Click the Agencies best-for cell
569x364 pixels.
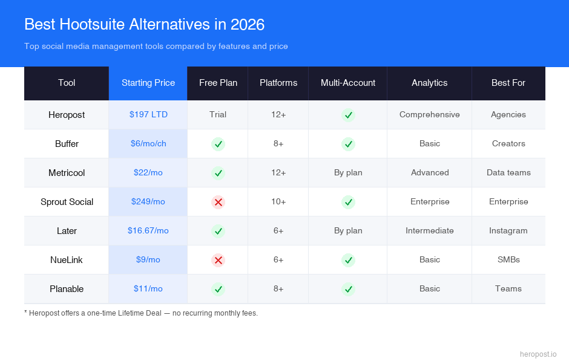508,114
